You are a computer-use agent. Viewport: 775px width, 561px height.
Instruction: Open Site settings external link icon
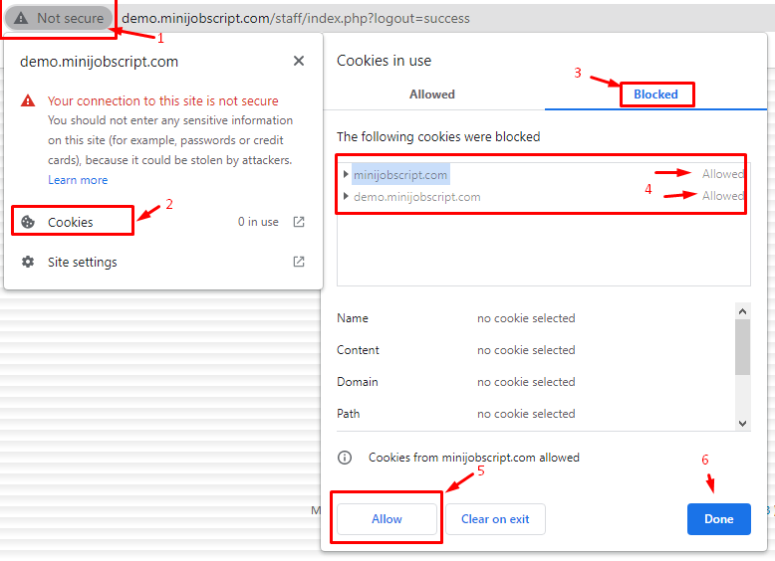[x=299, y=263]
